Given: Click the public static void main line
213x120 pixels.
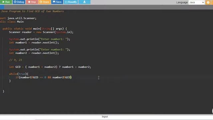Looking at the screenshot, I should [x=35, y=29].
